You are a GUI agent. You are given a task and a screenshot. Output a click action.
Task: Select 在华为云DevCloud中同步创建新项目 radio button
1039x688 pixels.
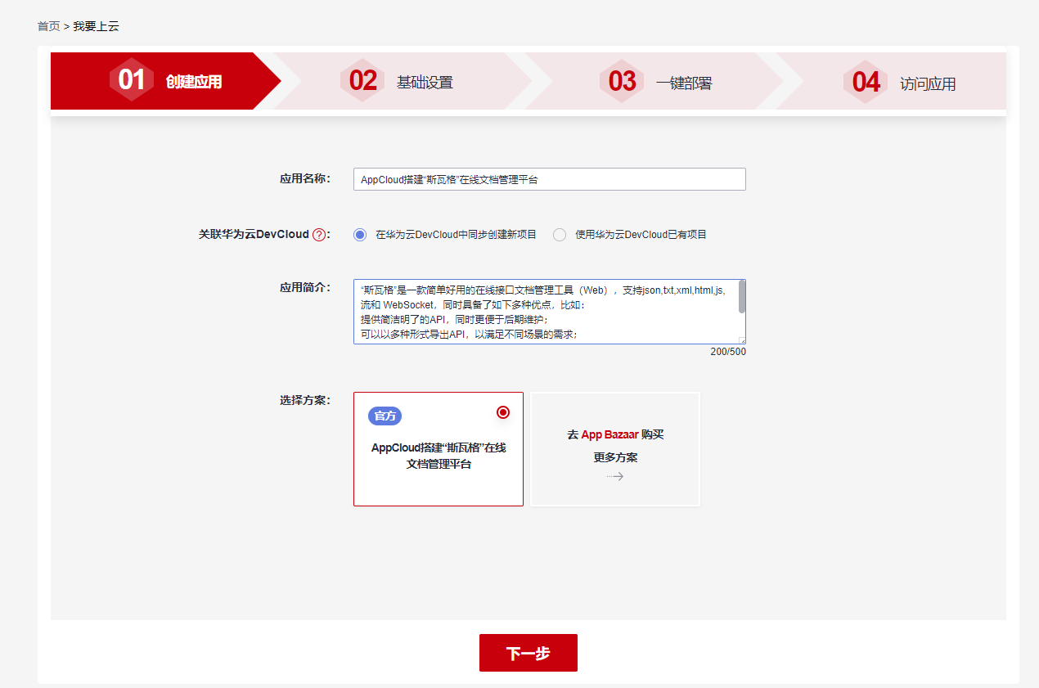pyautogui.click(x=360, y=235)
